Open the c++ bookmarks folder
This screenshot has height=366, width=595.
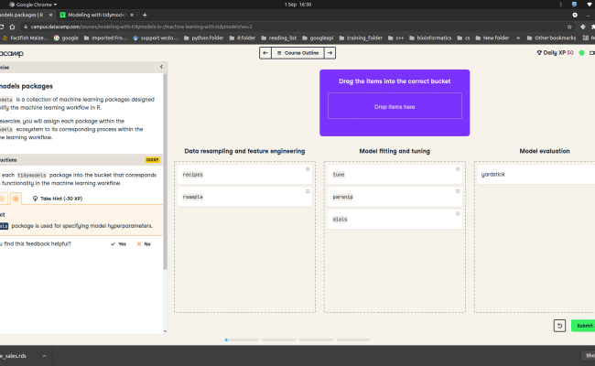click(x=395, y=38)
